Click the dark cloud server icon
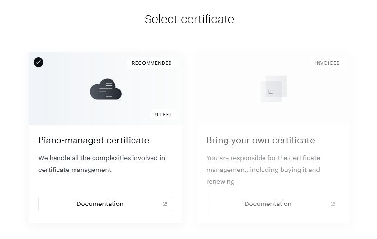Image resolution: width=377 pixels, height=239 pixels. point(105,89)
